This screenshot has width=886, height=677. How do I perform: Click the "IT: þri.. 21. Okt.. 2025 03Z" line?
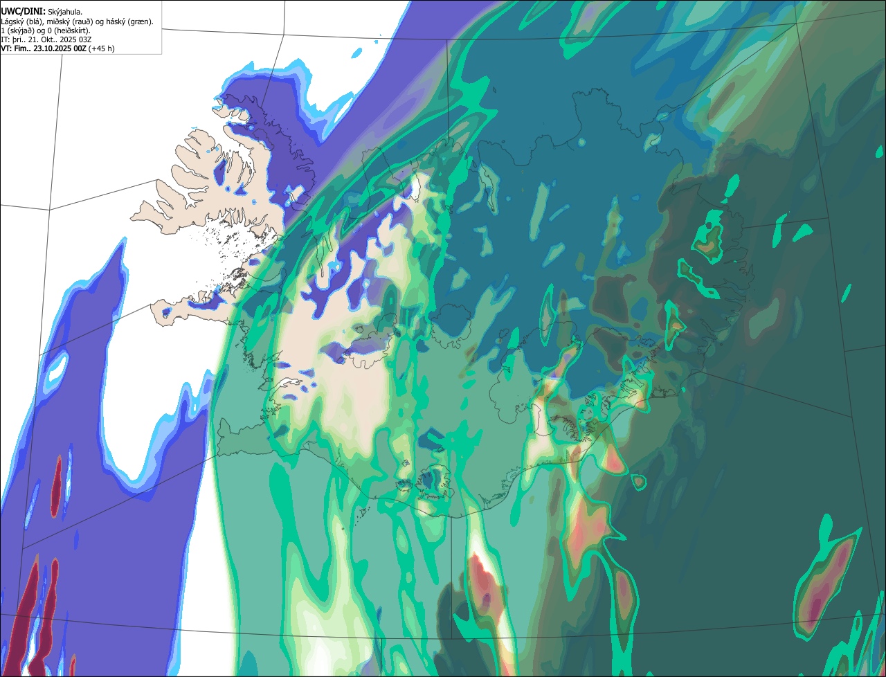click(x=46, y=39)
